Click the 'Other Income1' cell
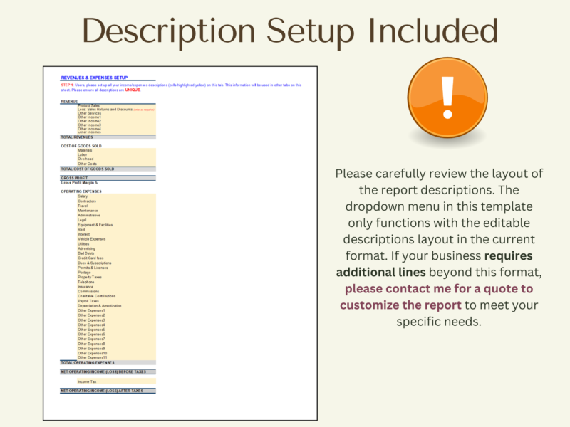 point(116,117)
